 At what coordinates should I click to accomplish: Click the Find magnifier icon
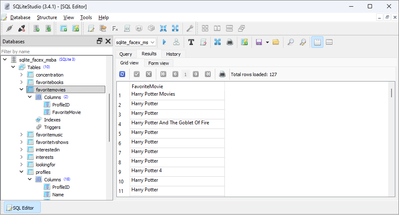click(291, 42)
